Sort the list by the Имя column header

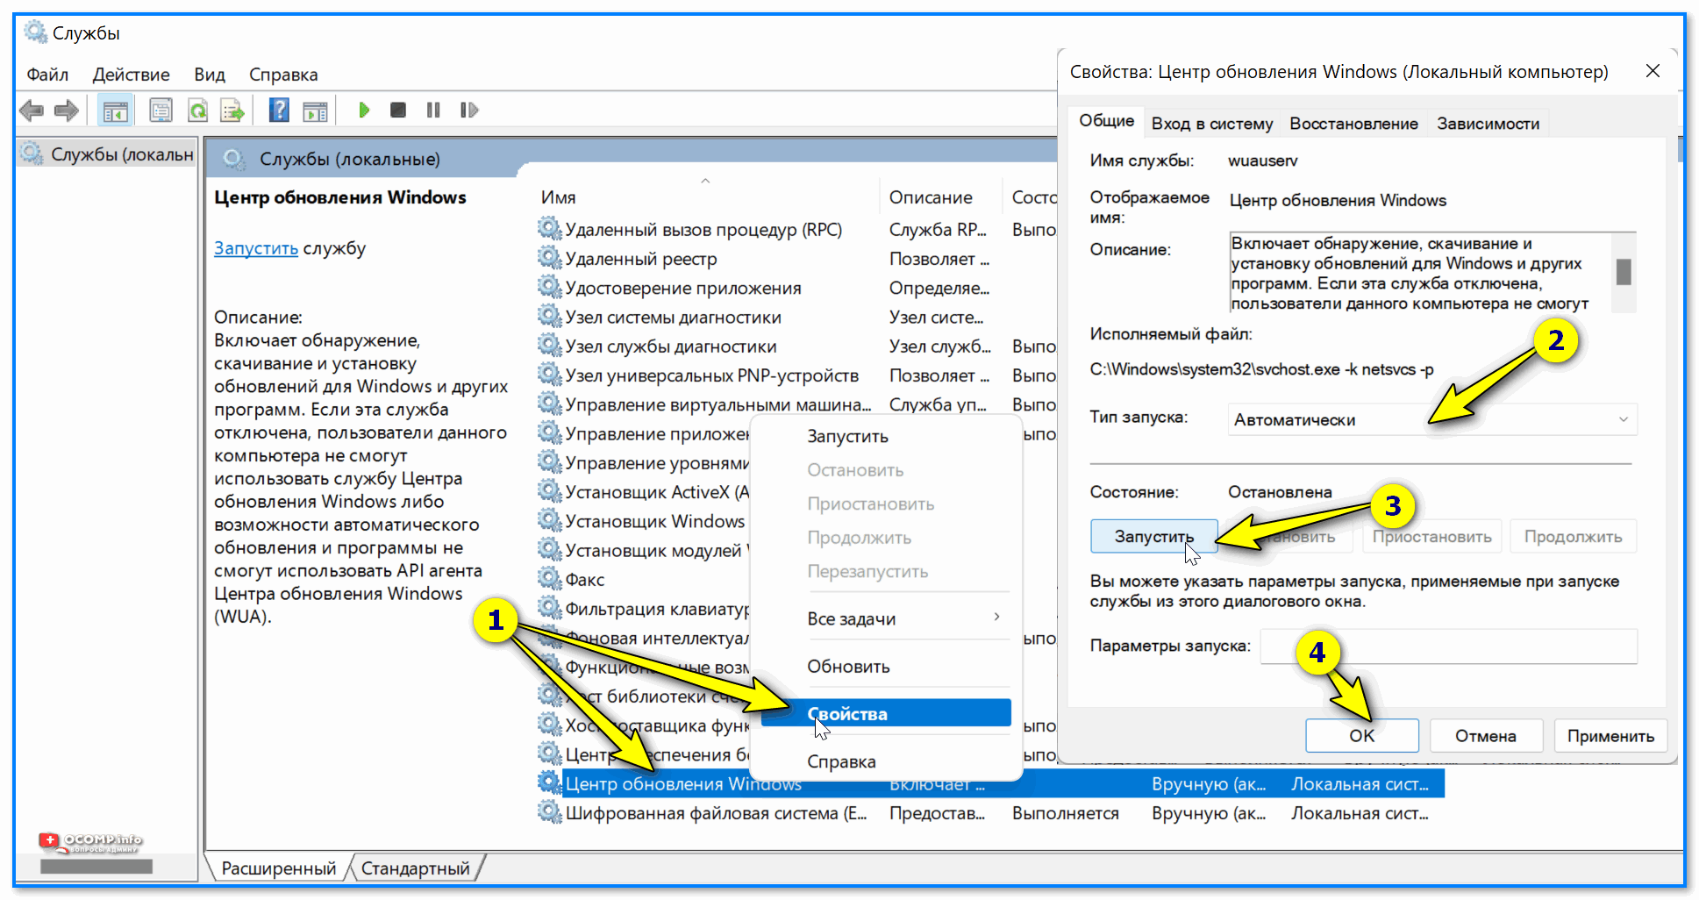(x=558, y=197)
